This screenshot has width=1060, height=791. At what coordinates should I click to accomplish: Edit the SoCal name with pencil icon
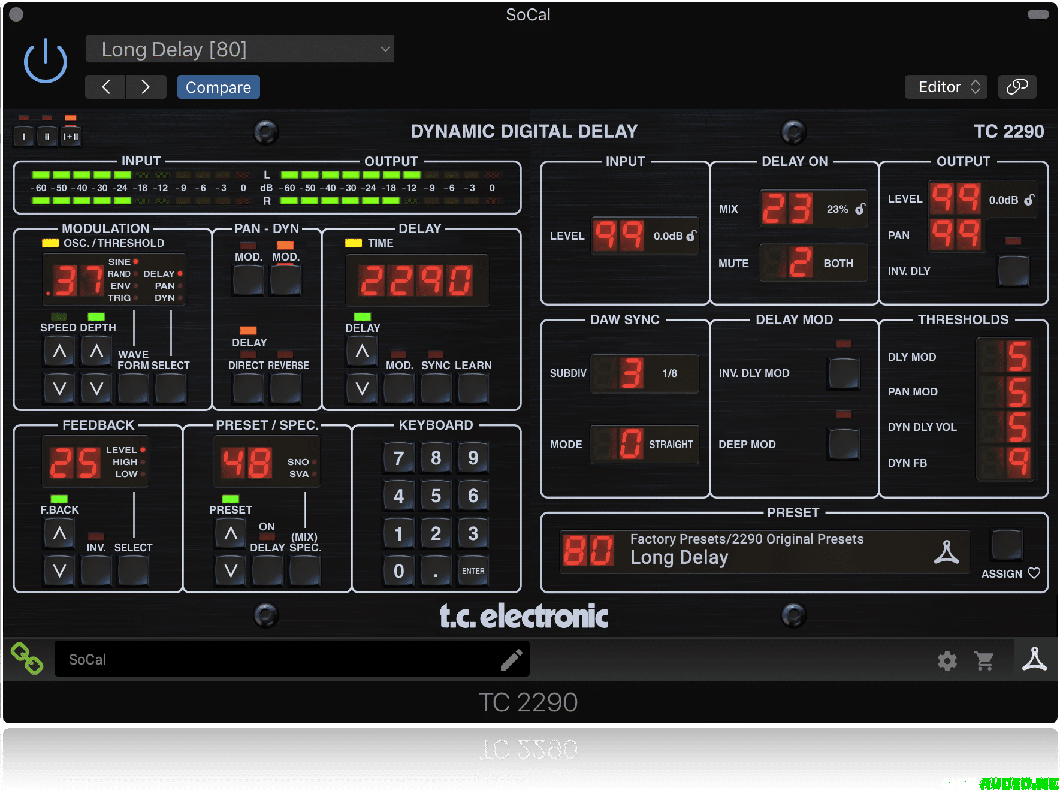point(511,659)
